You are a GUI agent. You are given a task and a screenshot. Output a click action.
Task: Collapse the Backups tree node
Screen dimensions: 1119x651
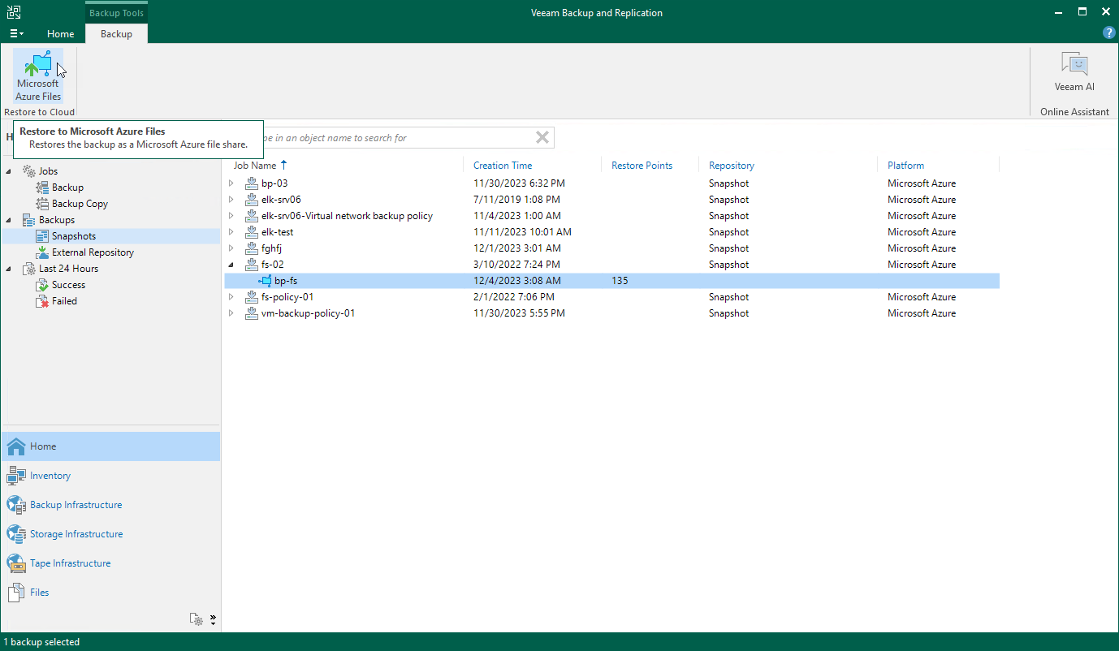click(x=10, y=220)
